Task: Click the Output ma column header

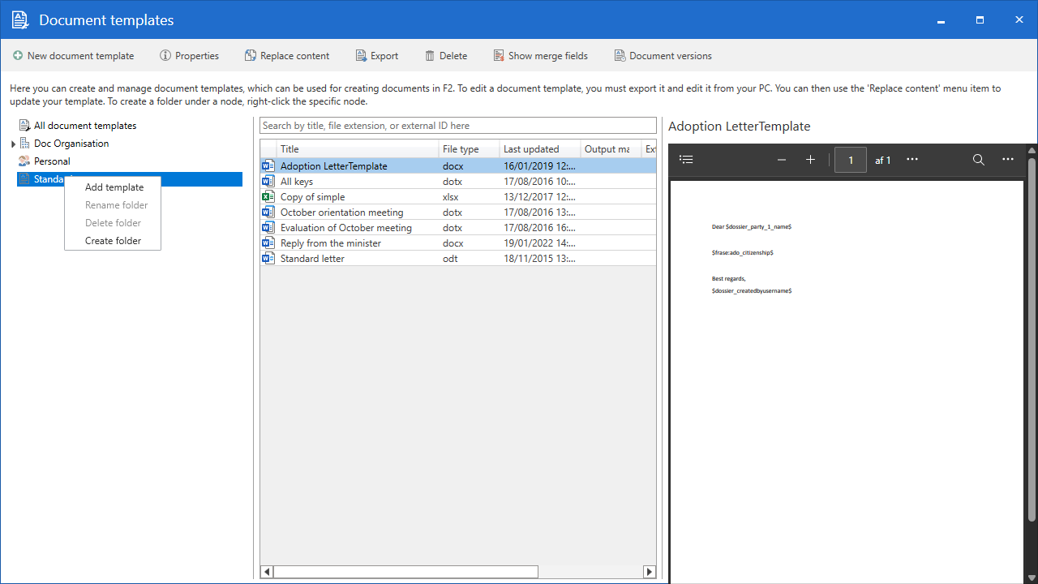Action: pos(611,149)
